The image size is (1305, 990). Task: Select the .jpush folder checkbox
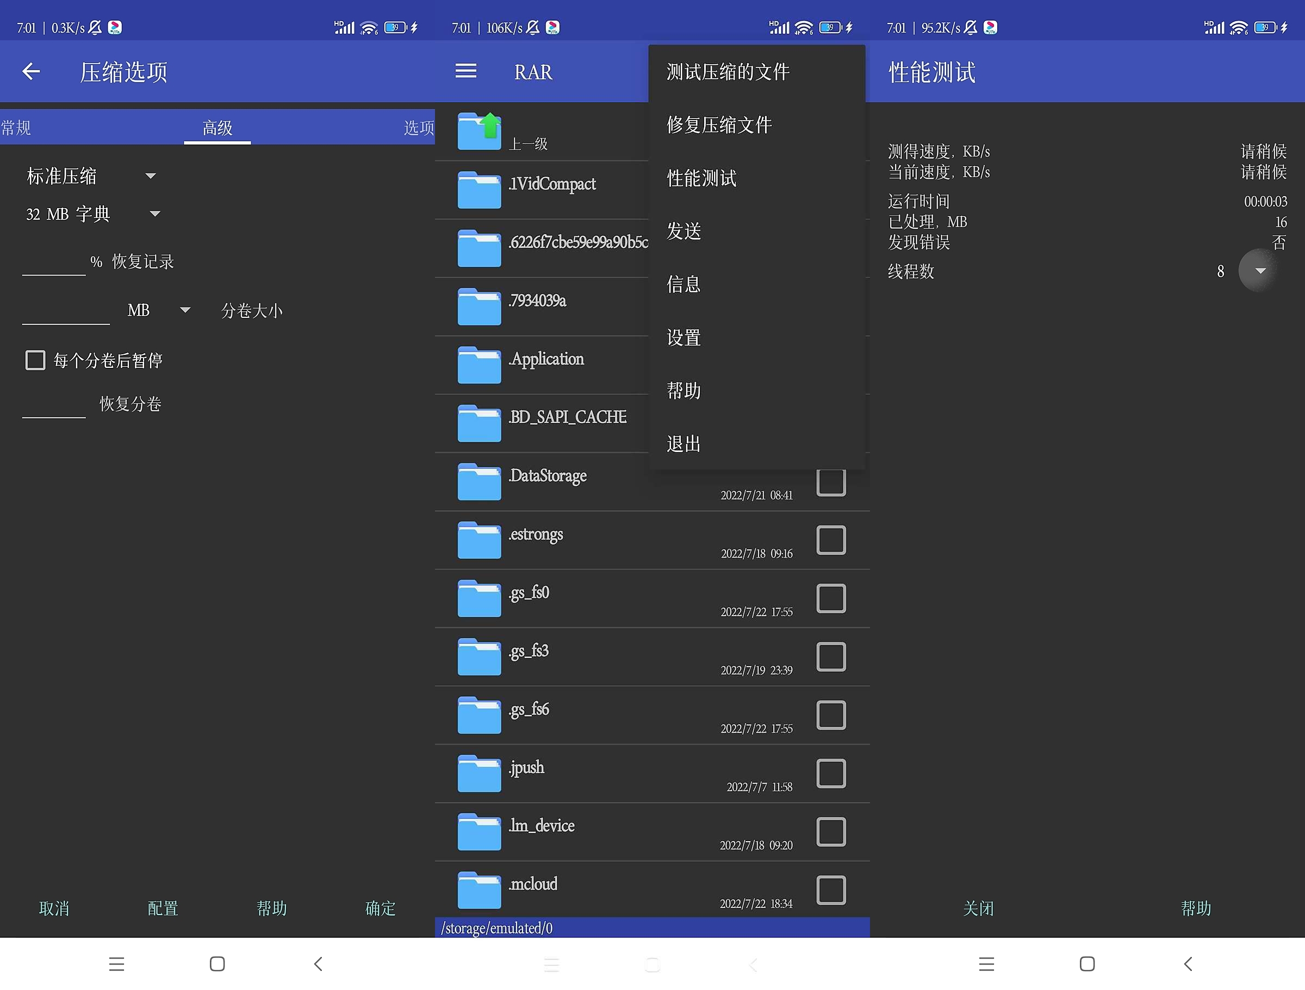pos(831,774)
